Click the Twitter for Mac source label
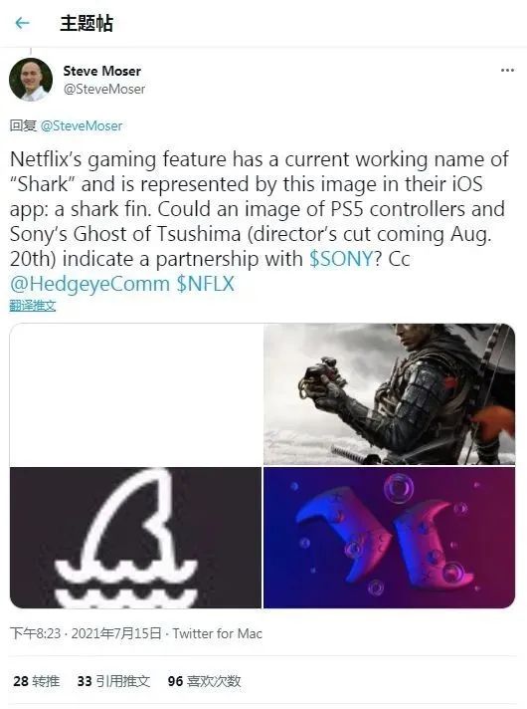 coord(217,633)
